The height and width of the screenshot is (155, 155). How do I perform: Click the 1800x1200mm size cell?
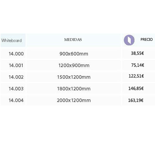click(x=74, y=89)
